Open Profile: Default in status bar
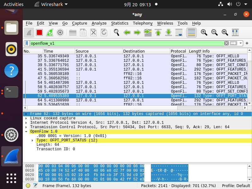252x189 pixels. coord(236,186)
